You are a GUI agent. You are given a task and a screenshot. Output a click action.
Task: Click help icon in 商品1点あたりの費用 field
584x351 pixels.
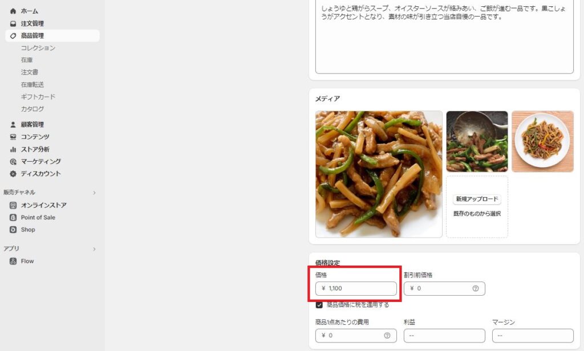coord(387,336)
